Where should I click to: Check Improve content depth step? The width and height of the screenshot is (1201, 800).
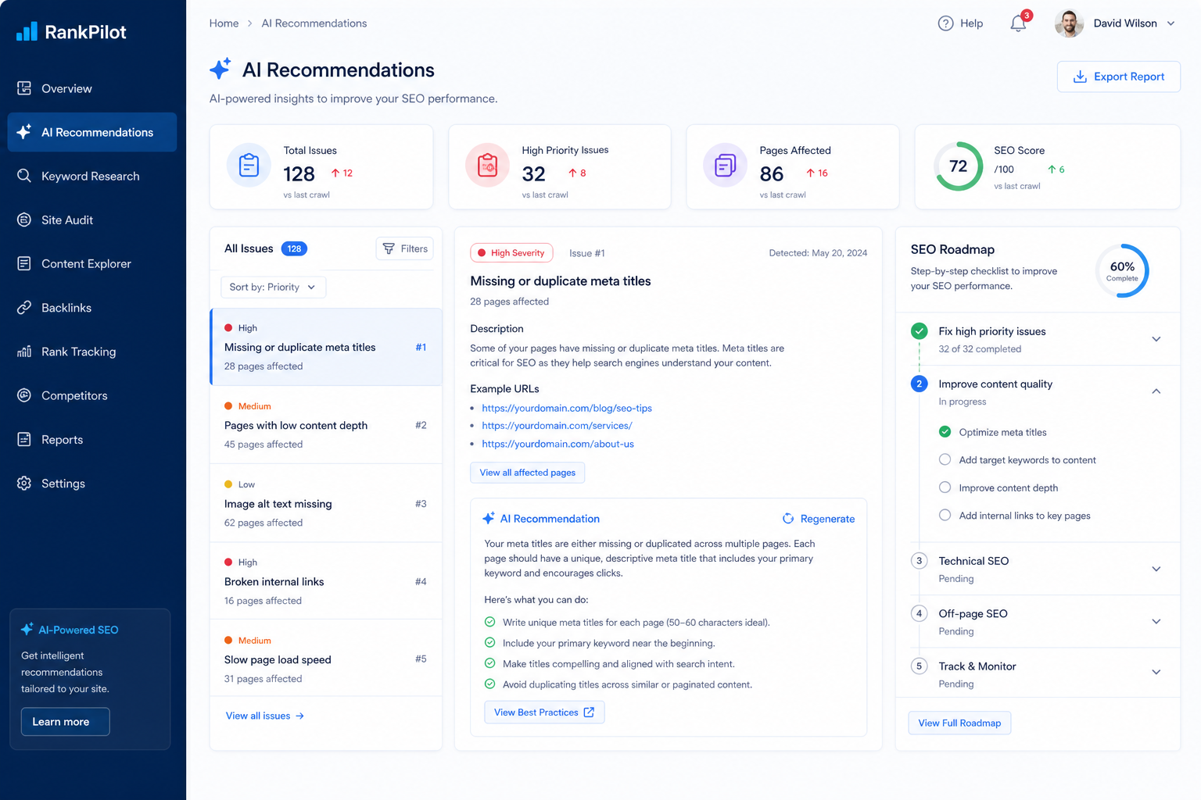(x=945, y=487)
